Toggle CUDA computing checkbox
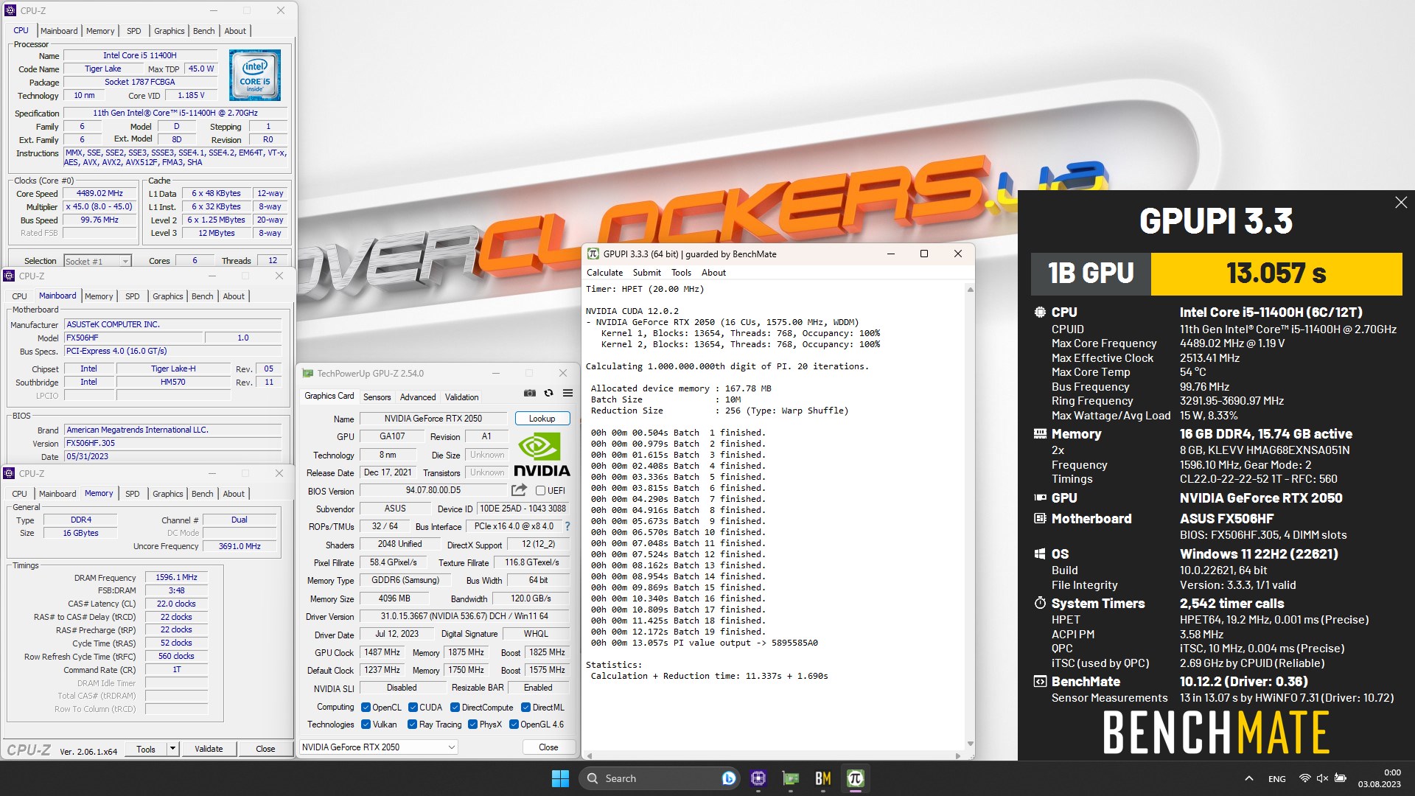The width and height of the screenshot is (1415, 796). (x=413, y=707)
